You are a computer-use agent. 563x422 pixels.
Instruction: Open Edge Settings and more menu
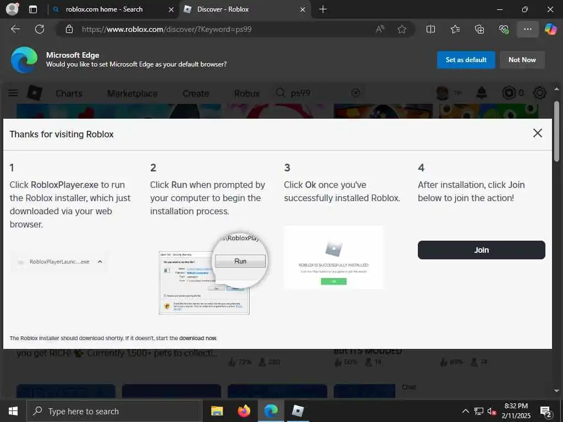(527, 29)
